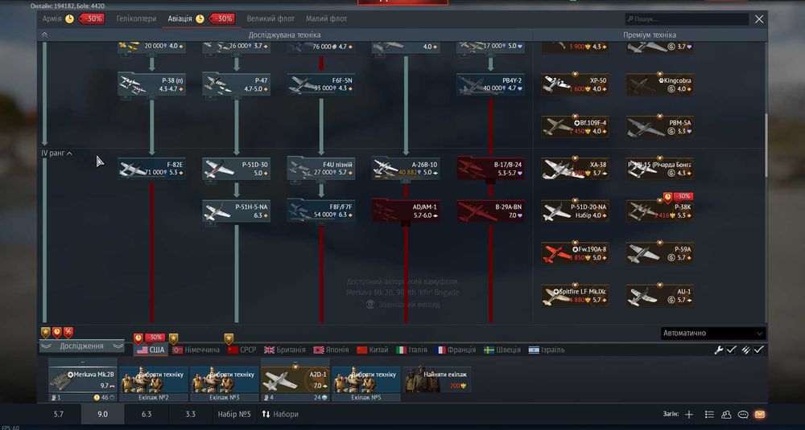
Task: Expand the AD/AM-1 aircraft group
Action: pos(406,211)
